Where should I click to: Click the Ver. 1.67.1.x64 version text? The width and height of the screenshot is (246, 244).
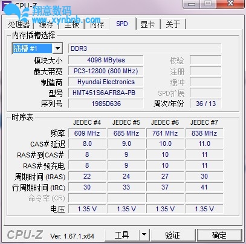(x=72, y=236)
